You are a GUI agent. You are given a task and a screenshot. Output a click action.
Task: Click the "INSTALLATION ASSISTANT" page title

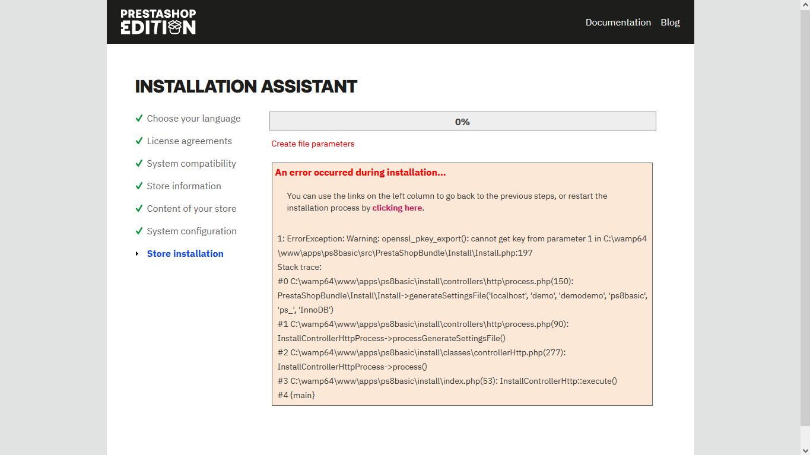(x=246, y=87)
